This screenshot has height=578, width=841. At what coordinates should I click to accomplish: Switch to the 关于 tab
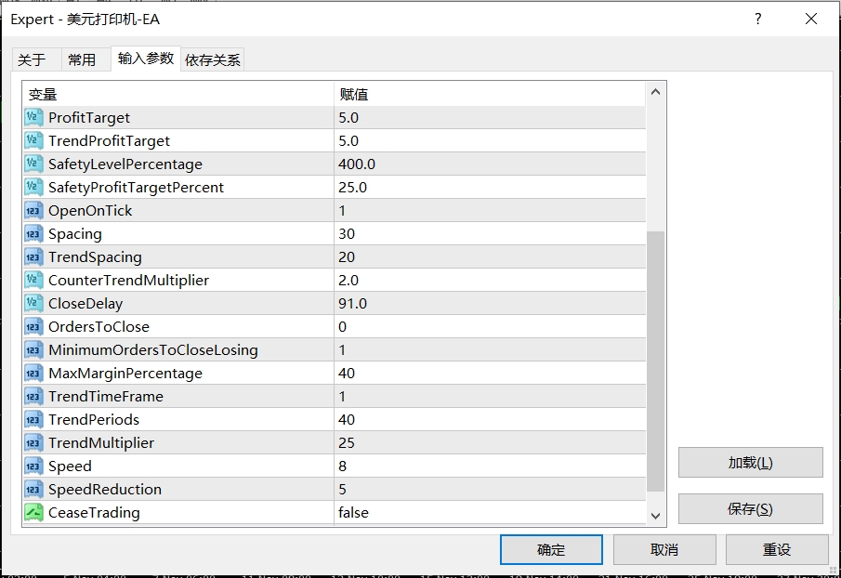point(32,59)
